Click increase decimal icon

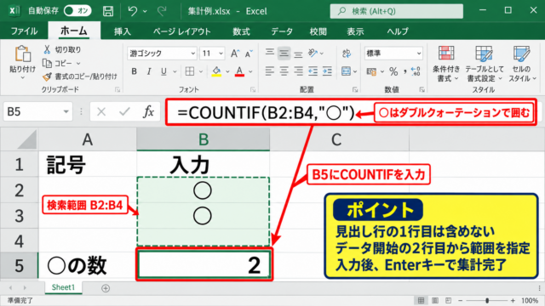click(416, 71)
